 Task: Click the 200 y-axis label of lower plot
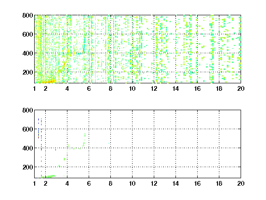[28, 167]
